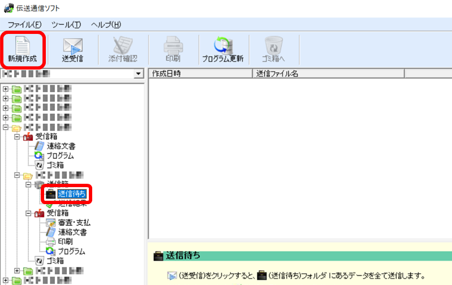Select the 送信待ち folder in tree
The width and height of the screenshot is (452, 285).
[x=72, y=194]
